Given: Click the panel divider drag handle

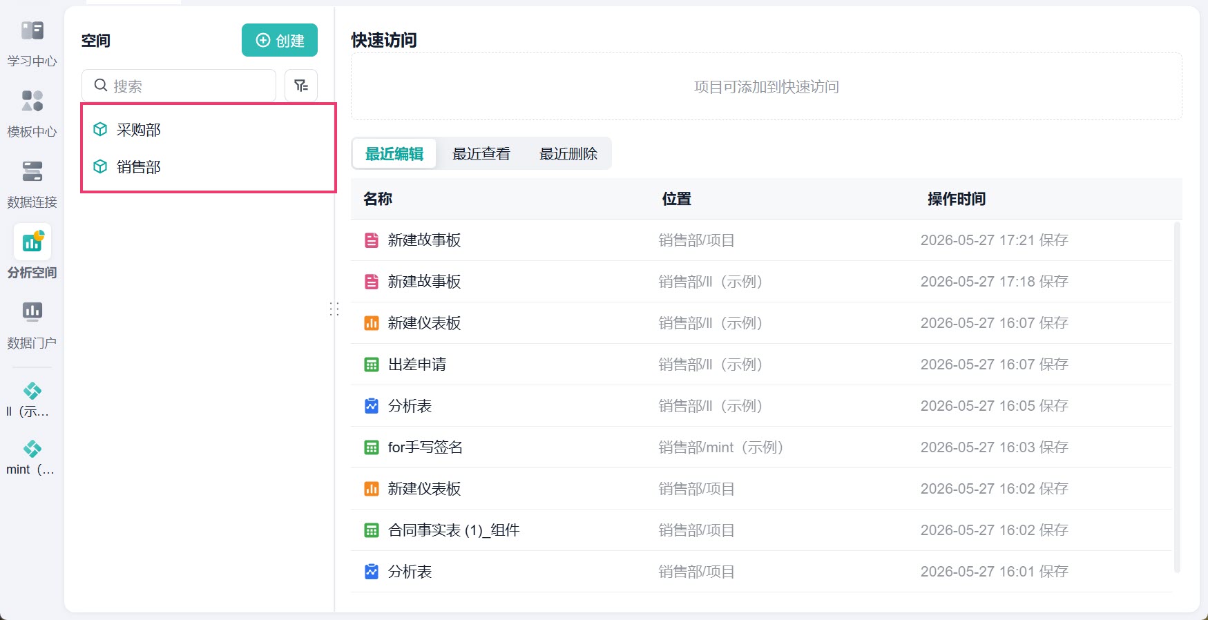Looking at the screenshot, I should (334, 309).
